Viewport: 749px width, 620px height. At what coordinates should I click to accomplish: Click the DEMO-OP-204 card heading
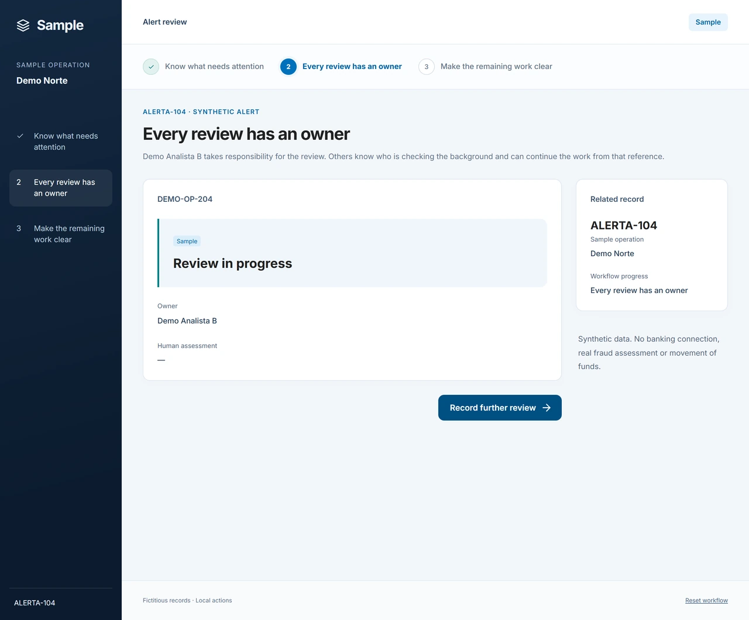coord(185,199)
